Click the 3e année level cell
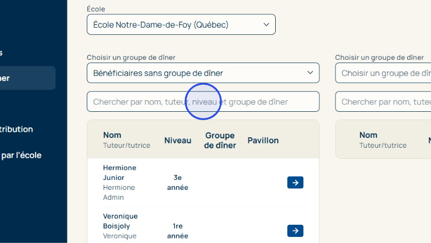The image size is (431, 243). [178, 183]
